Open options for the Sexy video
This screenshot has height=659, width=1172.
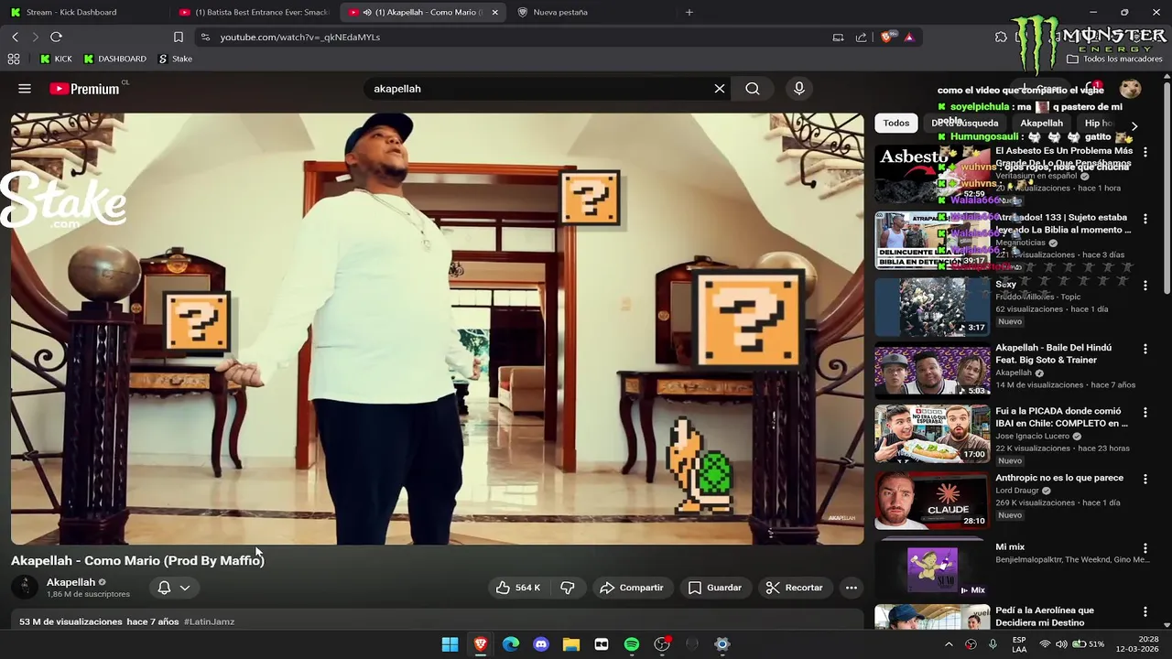(x=1145, y=286)
